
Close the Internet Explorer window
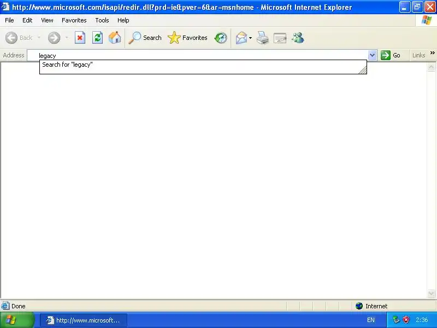tap(430, 7)
